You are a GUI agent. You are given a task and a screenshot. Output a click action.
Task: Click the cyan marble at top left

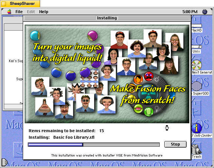pos(35,36)
